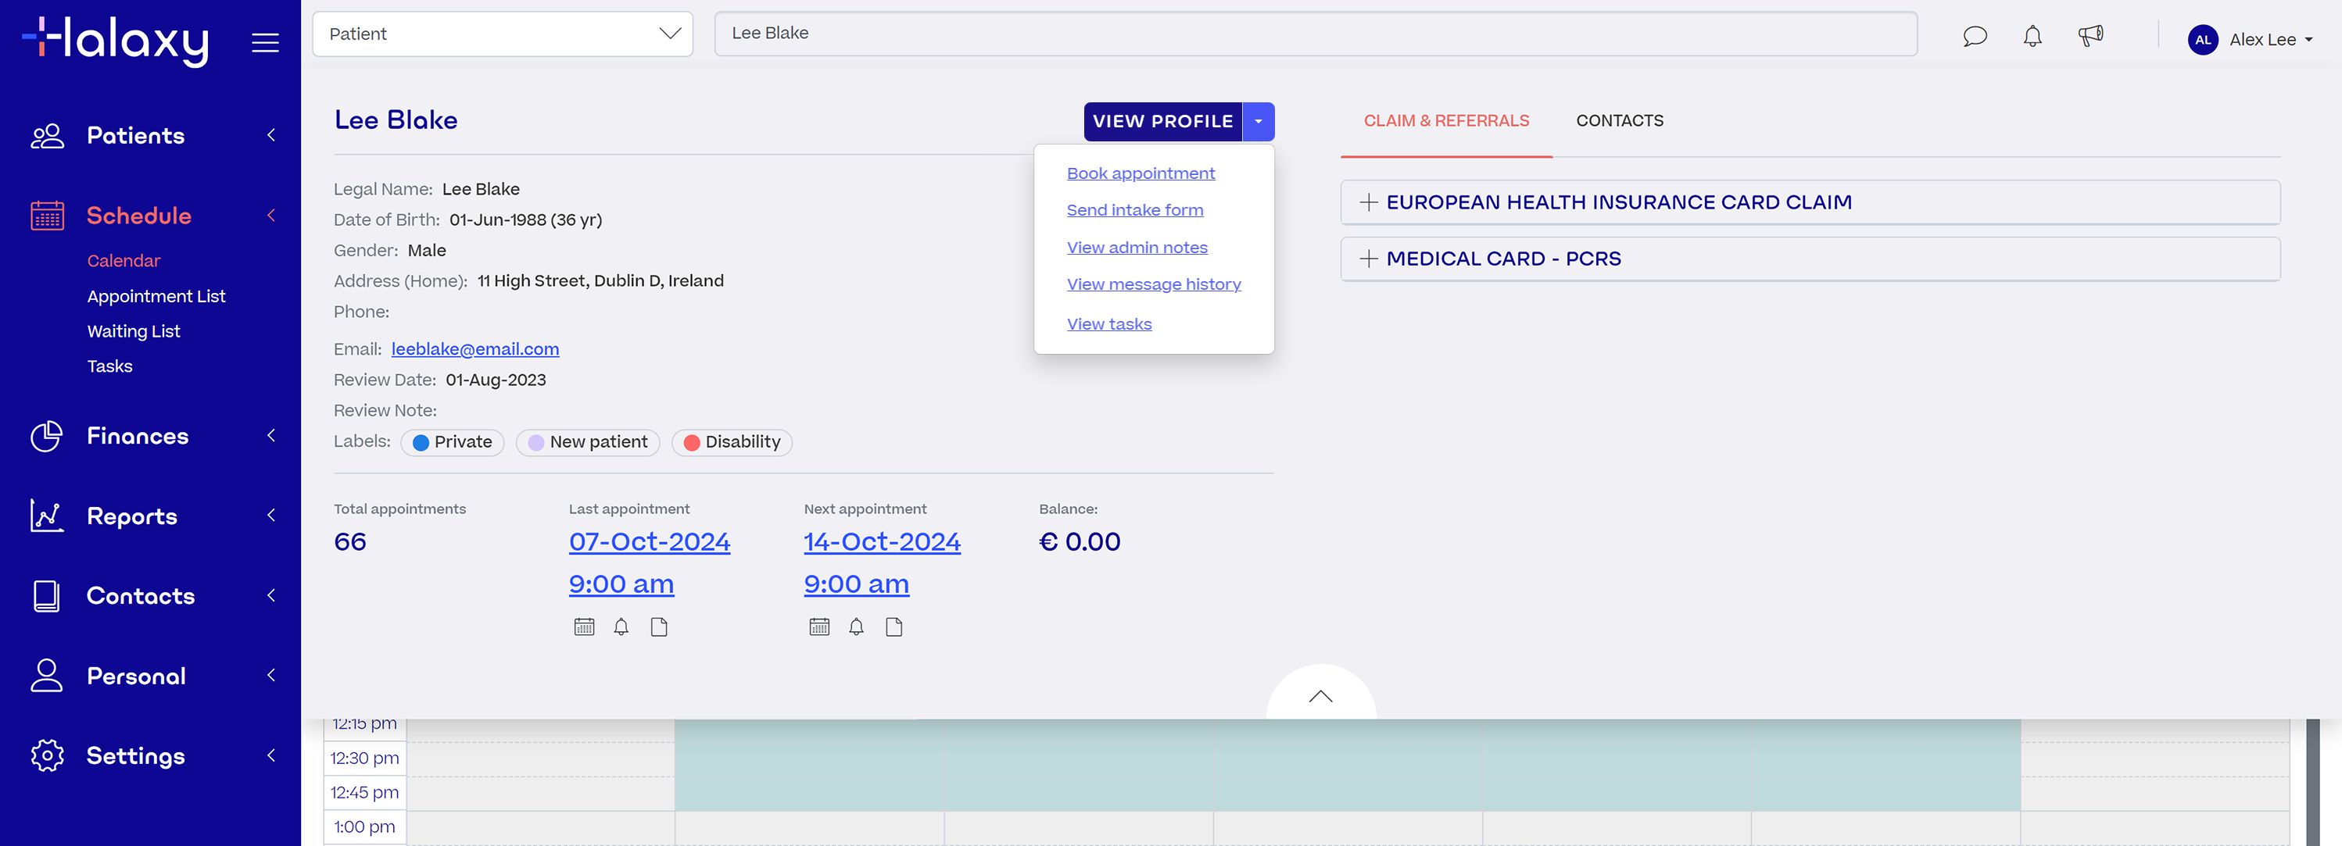Switch to Claim & Referrals tab
Image resolution: width=2342 pixels, height=846 pixels.
pyautogui.click(x=1445, y=121)
